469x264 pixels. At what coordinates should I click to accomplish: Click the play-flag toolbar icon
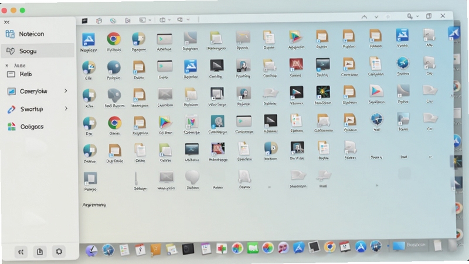click(x=128, y=21)
